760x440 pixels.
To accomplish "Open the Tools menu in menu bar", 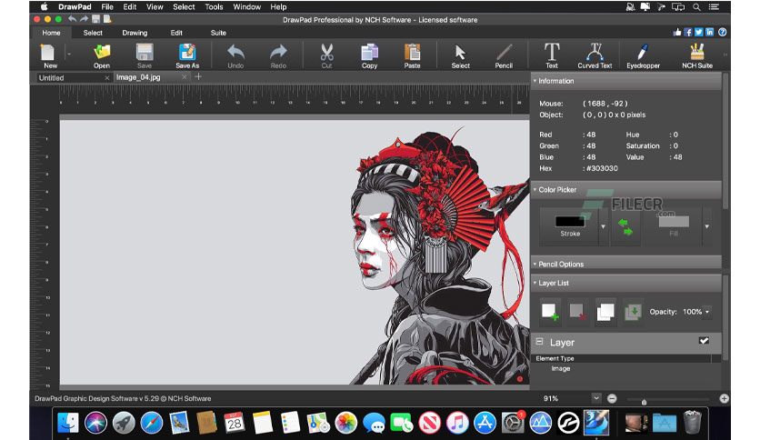I will (214, 6).
